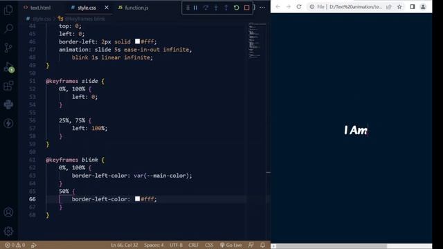Screen dimensions: 443x249
Task: Click '50%' keyframe selector on line 65
Action: click(x=64, y=191)
